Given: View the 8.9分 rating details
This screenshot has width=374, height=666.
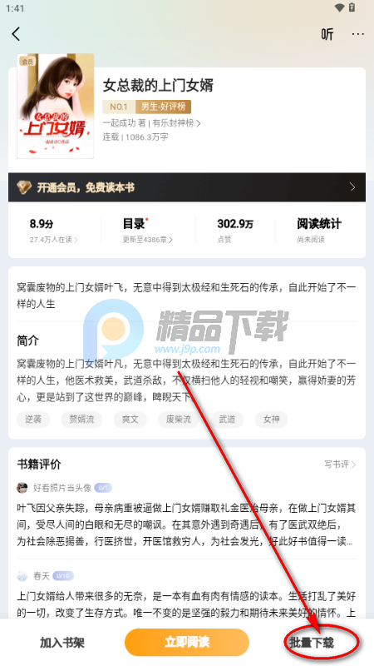Looking at the screenshot, I should pos(54,230).
